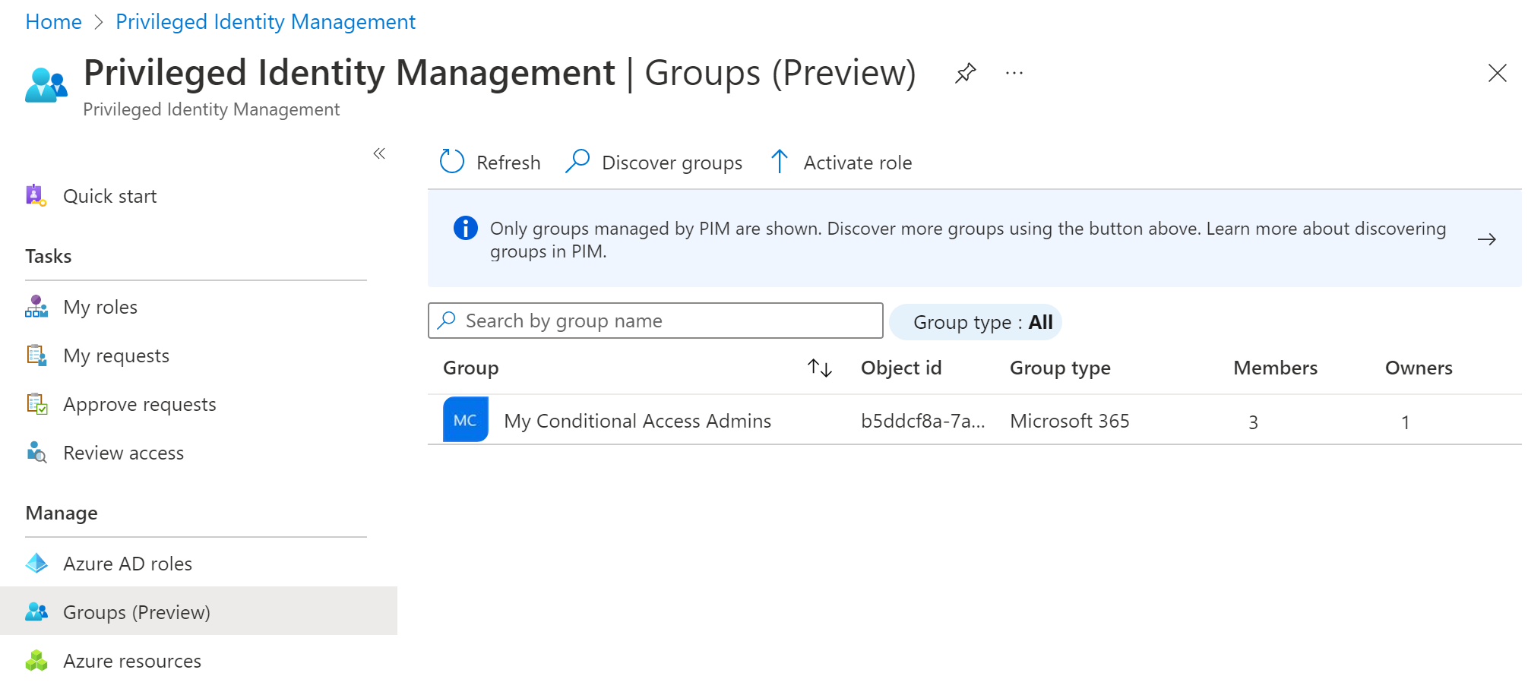Click Activate role in toolbar

(841, 163)
